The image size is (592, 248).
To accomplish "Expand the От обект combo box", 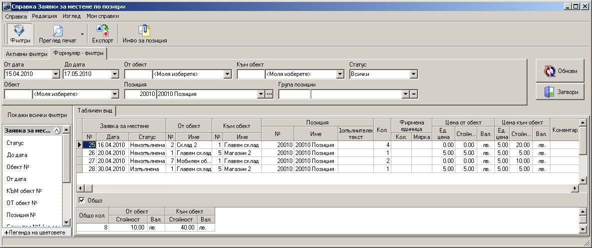I will [227, 74].
